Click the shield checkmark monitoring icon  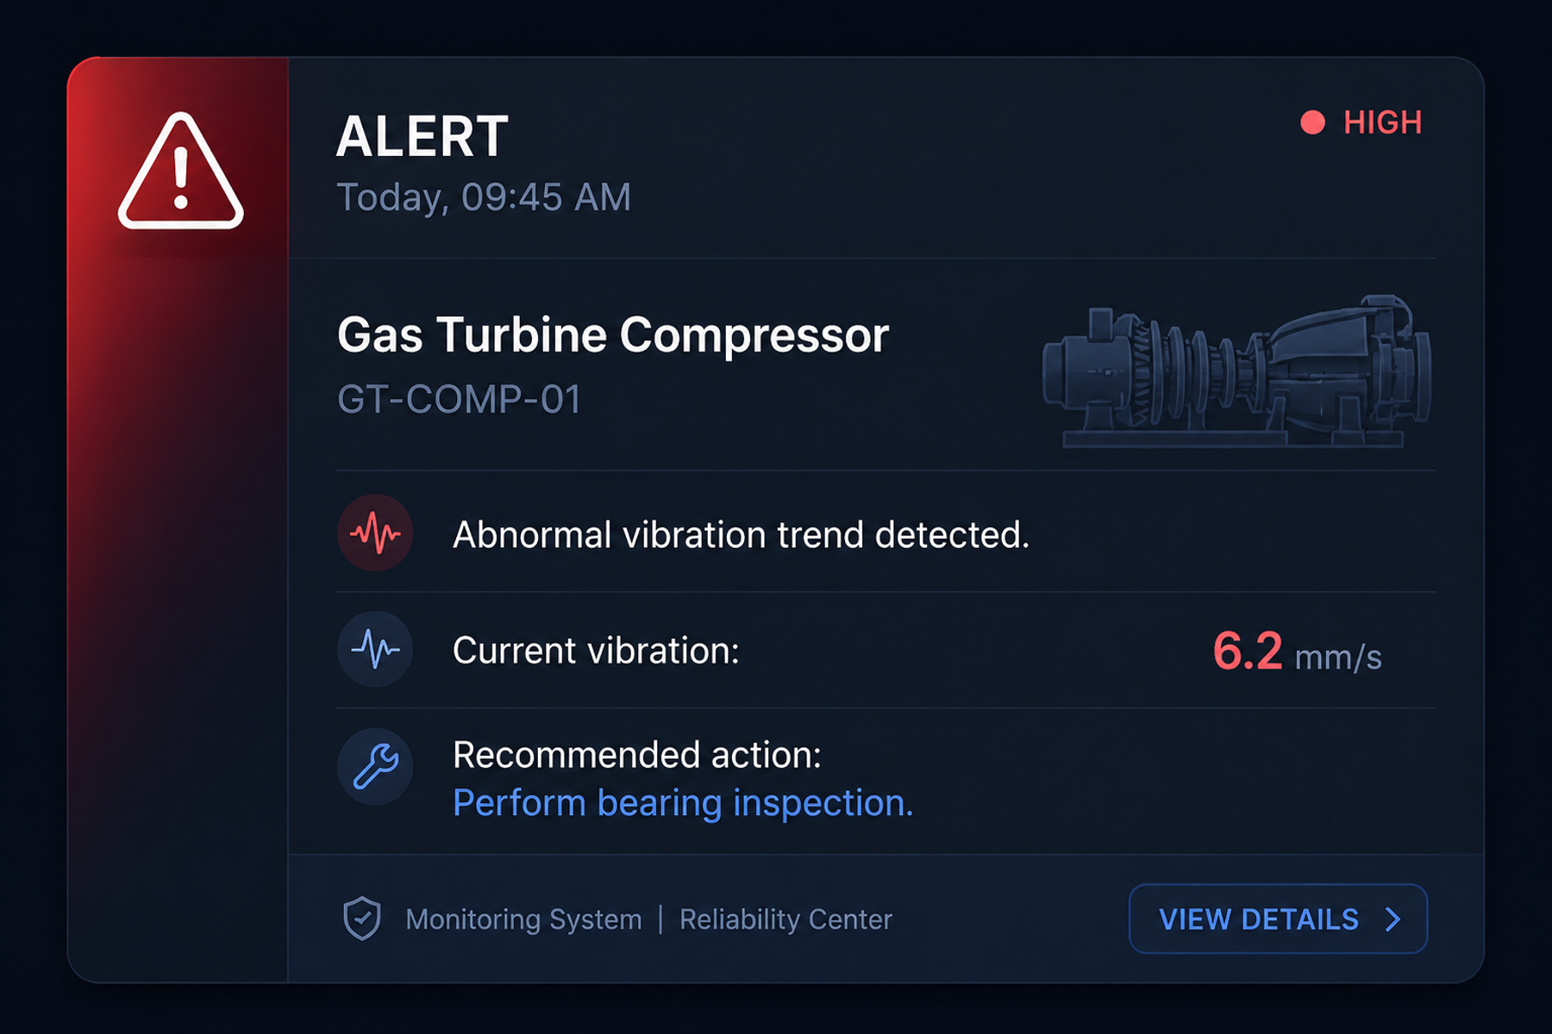pos(362,919)
